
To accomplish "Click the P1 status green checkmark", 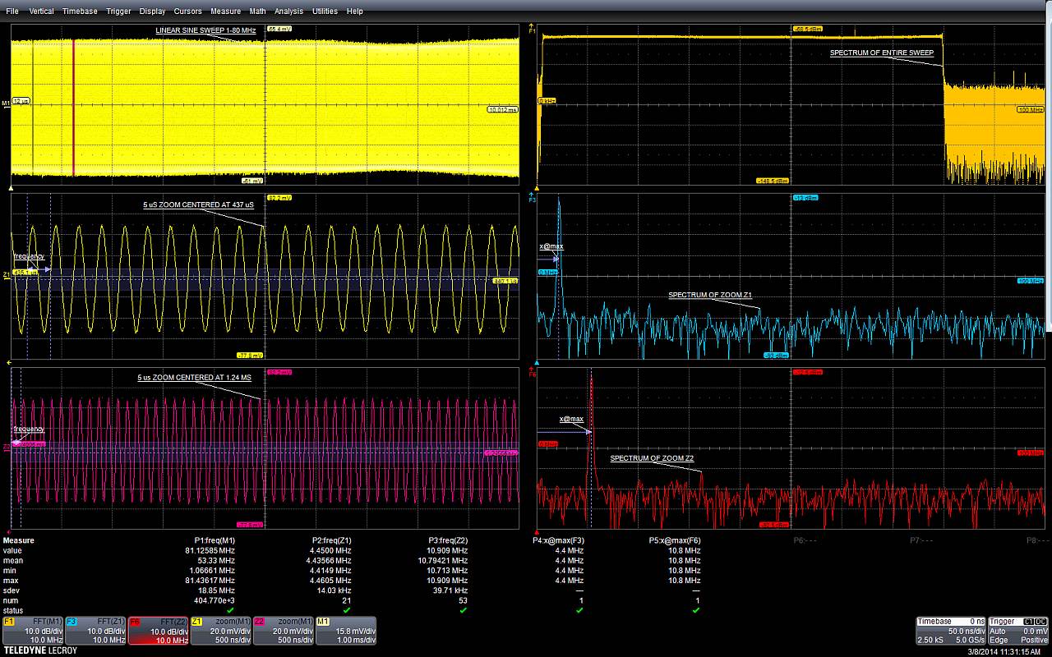I will pos(230,610).
